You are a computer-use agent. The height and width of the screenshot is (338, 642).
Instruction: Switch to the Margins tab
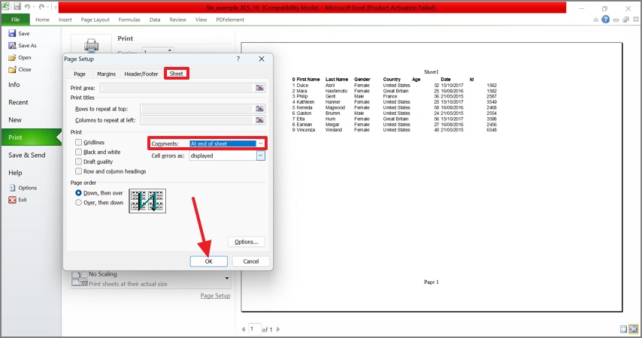(x=106, y=74)
